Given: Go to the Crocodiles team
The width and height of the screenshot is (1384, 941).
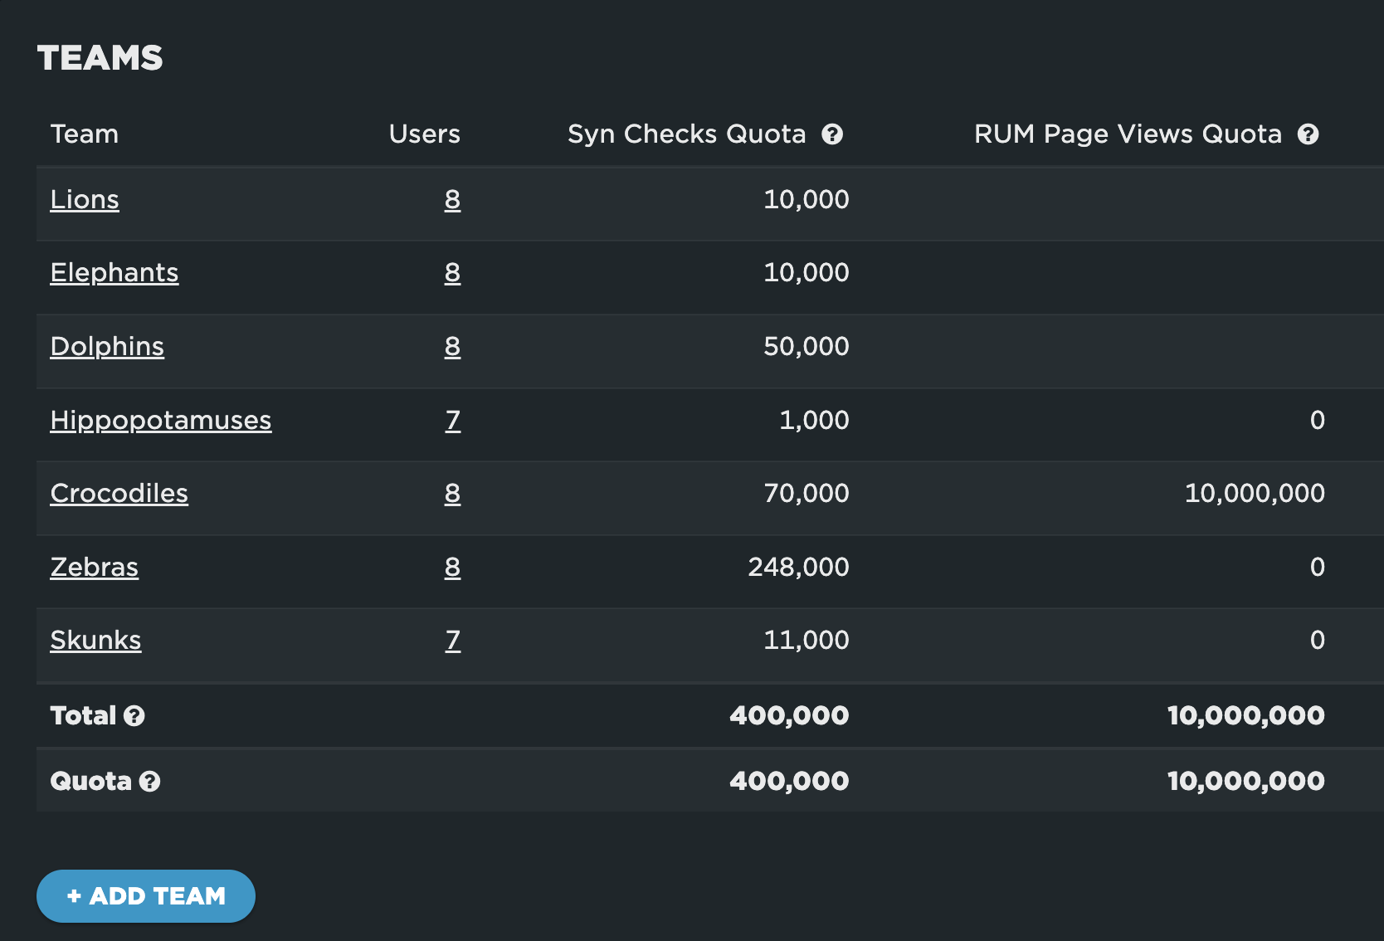Looking at the screenshot, I should pos(119,494).
